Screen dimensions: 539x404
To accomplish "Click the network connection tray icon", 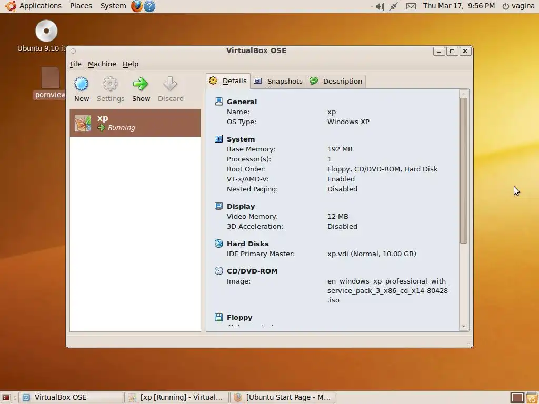I will [394, 6].
